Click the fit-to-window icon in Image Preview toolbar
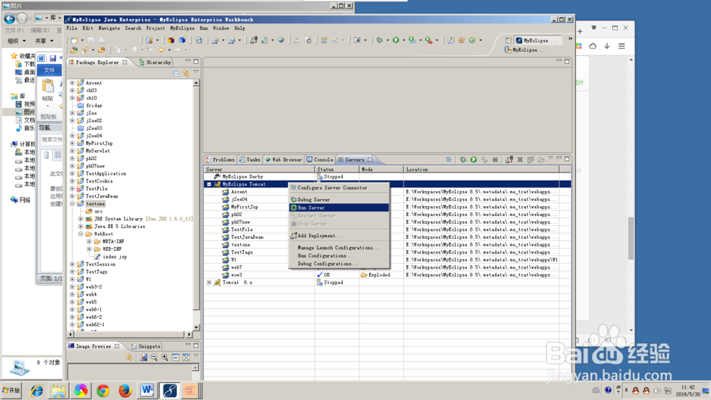Viewport: 711px width, 400px height. coord(186,357)
